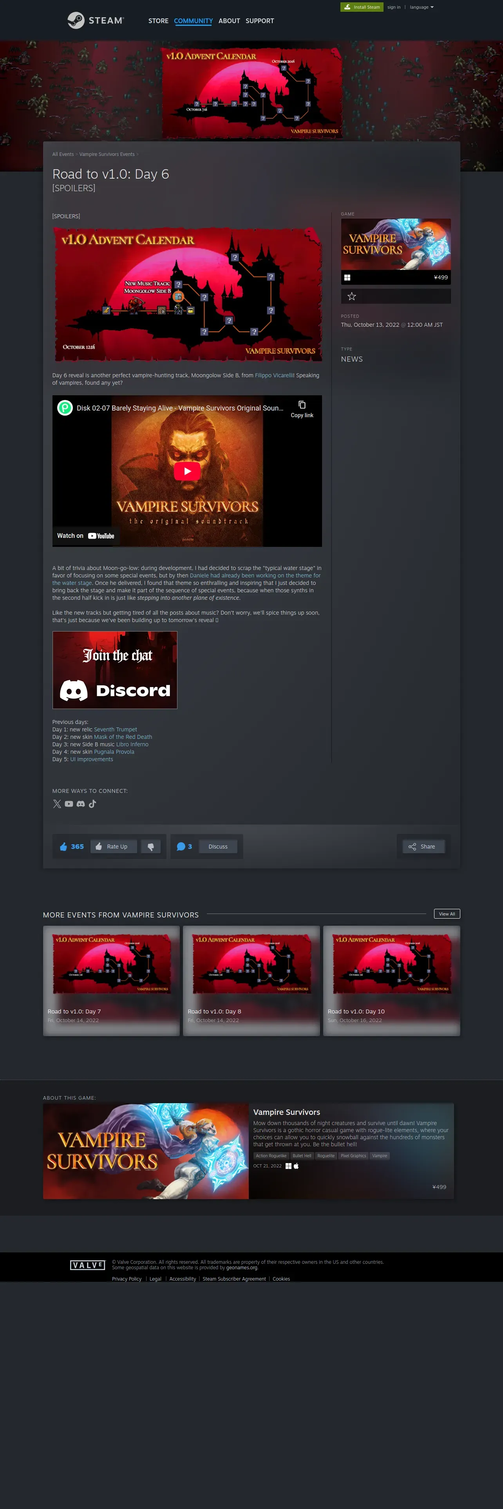Screen dimensions: 503x1509
Task: Open the COMMUNITY menu
Action: 193,21
